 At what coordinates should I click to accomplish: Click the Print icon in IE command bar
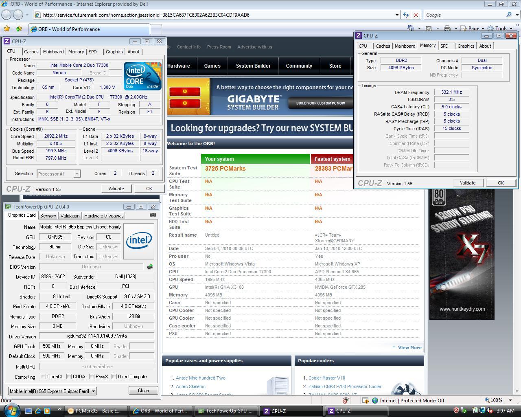tap(447, 28)
